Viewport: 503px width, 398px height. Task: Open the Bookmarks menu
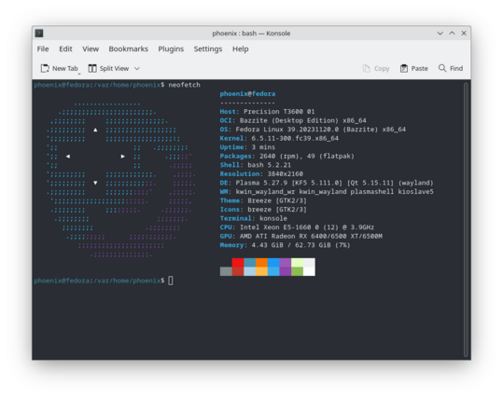[129, 48]
